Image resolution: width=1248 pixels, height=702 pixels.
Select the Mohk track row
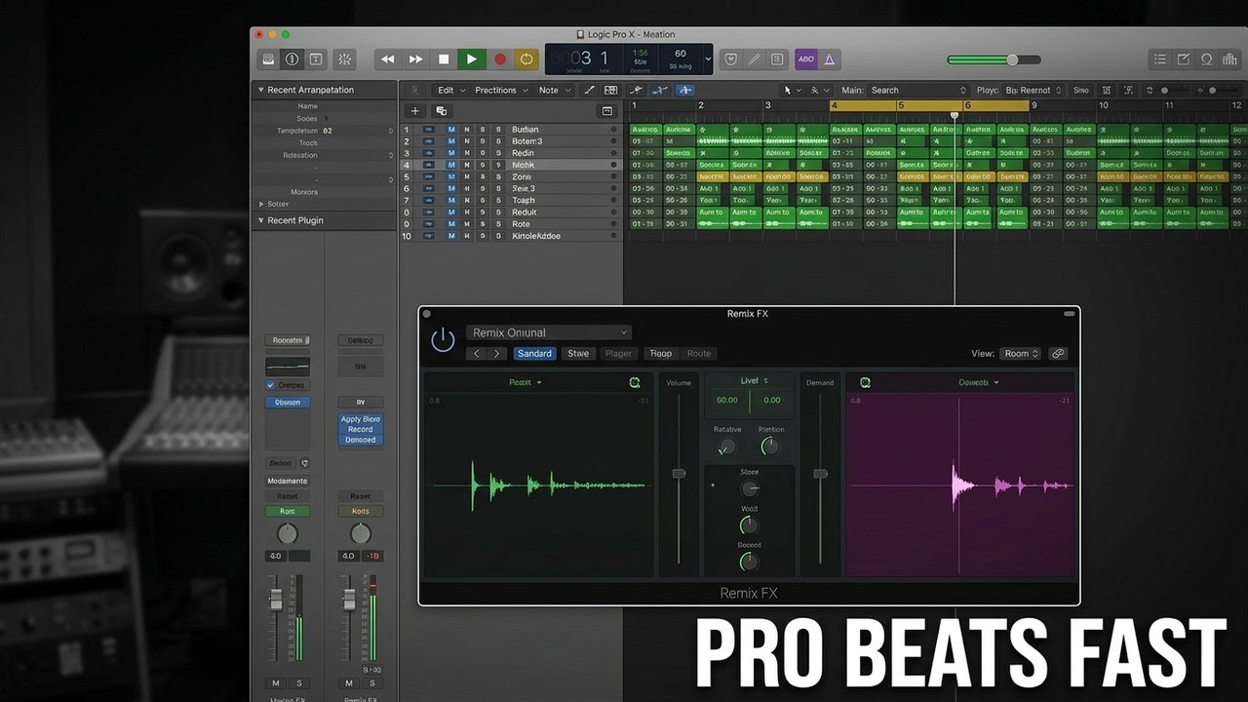click(511, 165)
